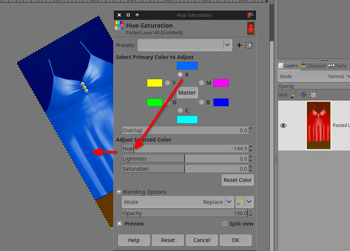Save settings as named preset with plus icon

[239, 45]
